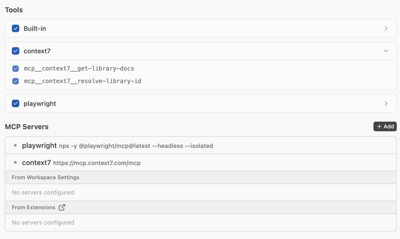Click the playwright npx command text
The image size is (400, 239).
(x=136, y=146)
